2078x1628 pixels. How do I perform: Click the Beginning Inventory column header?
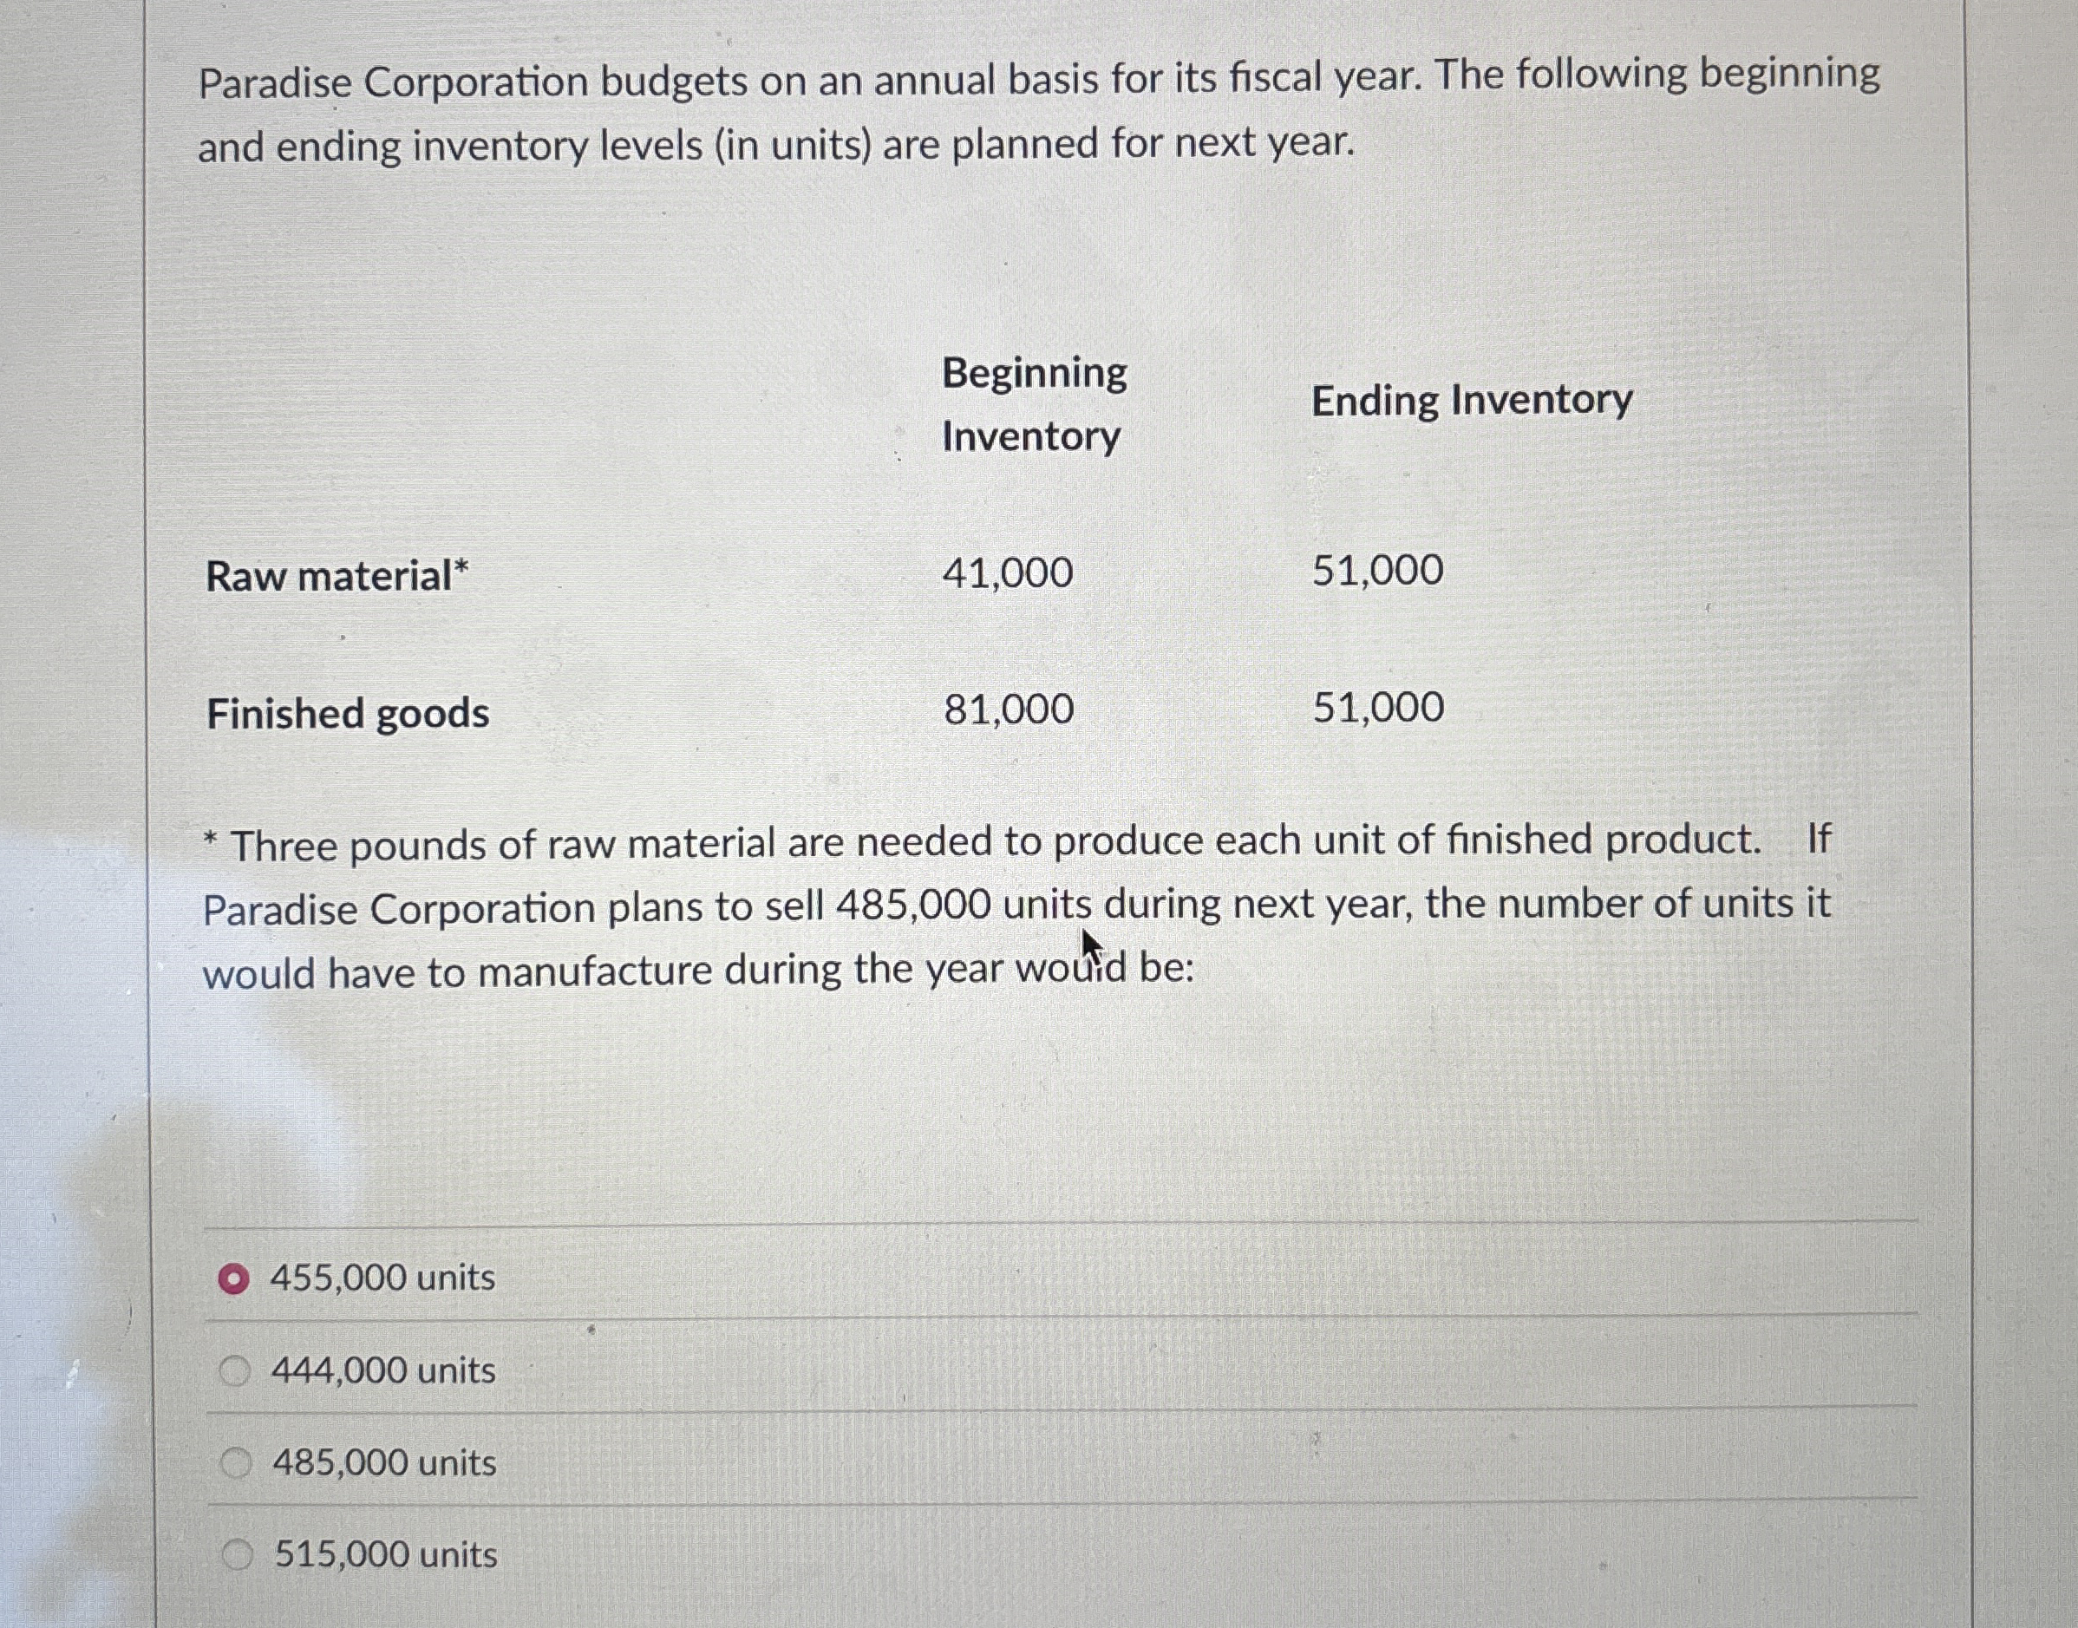[1031, 403]
